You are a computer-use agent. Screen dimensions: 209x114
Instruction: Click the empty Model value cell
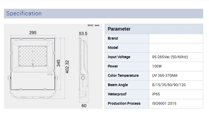point(176,48)
